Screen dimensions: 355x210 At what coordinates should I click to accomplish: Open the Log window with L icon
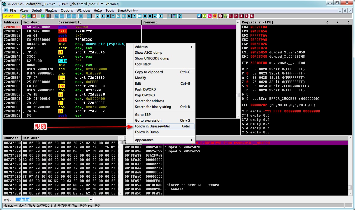click(97, 16)
